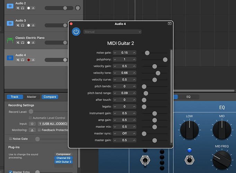Flip the toggle switch under the LOW knob
The height and width of the screenshot is (173, 236).
(x=189, y=160)
